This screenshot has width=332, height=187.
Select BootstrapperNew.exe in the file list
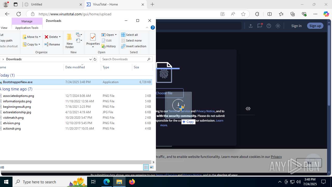(x=76, y=82)
